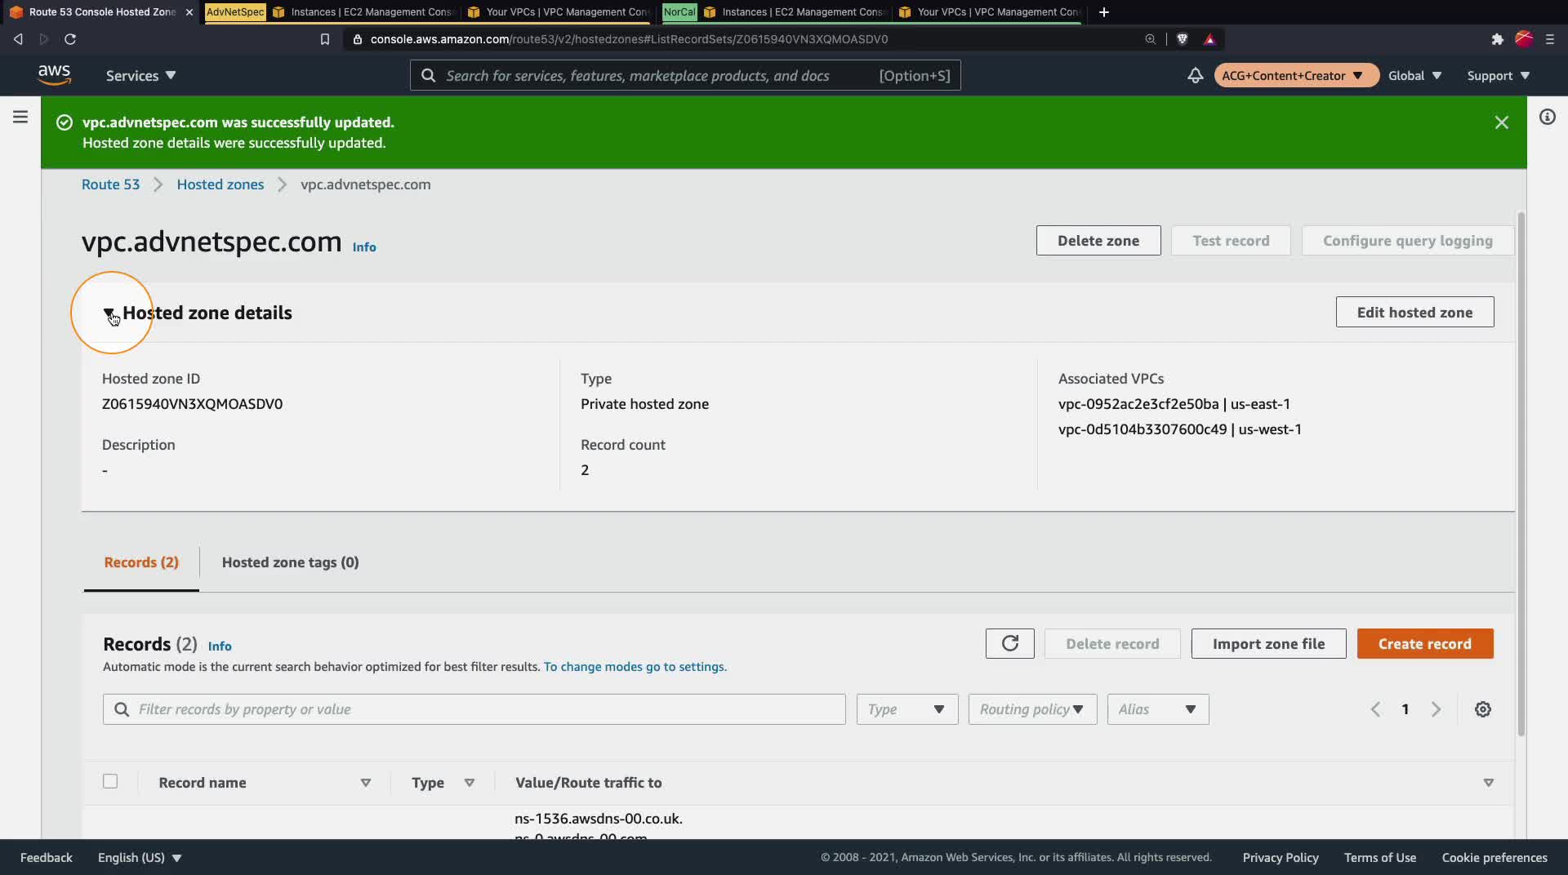Click the browser back arrow
Image resolution: width=1568 pixels, height=875 pixels.
tap(18, 39)
